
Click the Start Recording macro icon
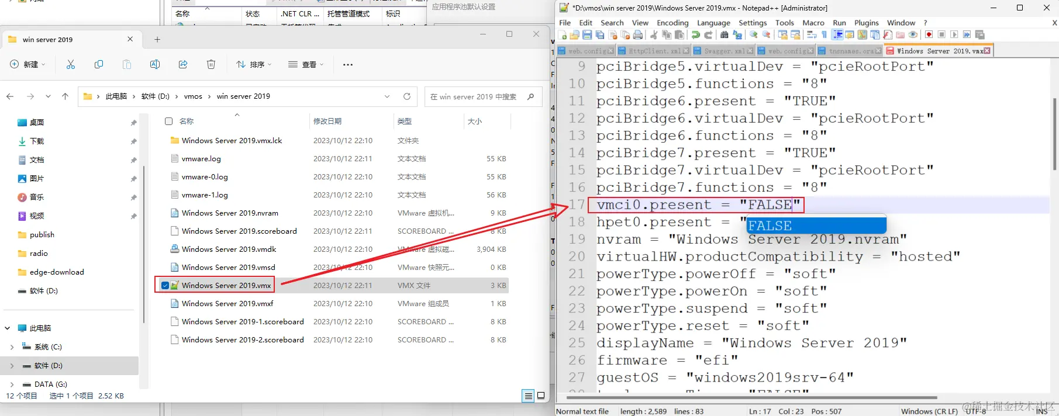click(929, 35)
